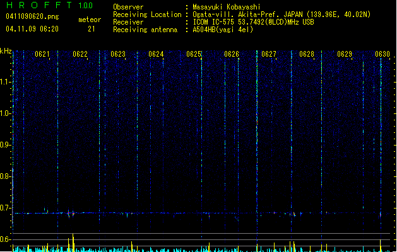Click the 0625 time marker
The image size is (397, 252).
pos(194,54)
